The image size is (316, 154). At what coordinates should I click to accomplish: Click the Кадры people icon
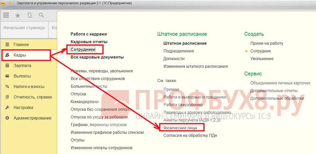[x=7, y=55]
